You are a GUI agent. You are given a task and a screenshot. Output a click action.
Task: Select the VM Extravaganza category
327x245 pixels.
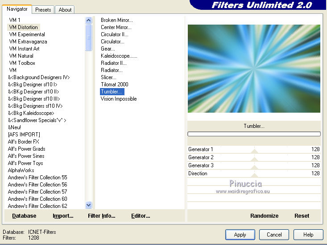[x=28, y=42]
